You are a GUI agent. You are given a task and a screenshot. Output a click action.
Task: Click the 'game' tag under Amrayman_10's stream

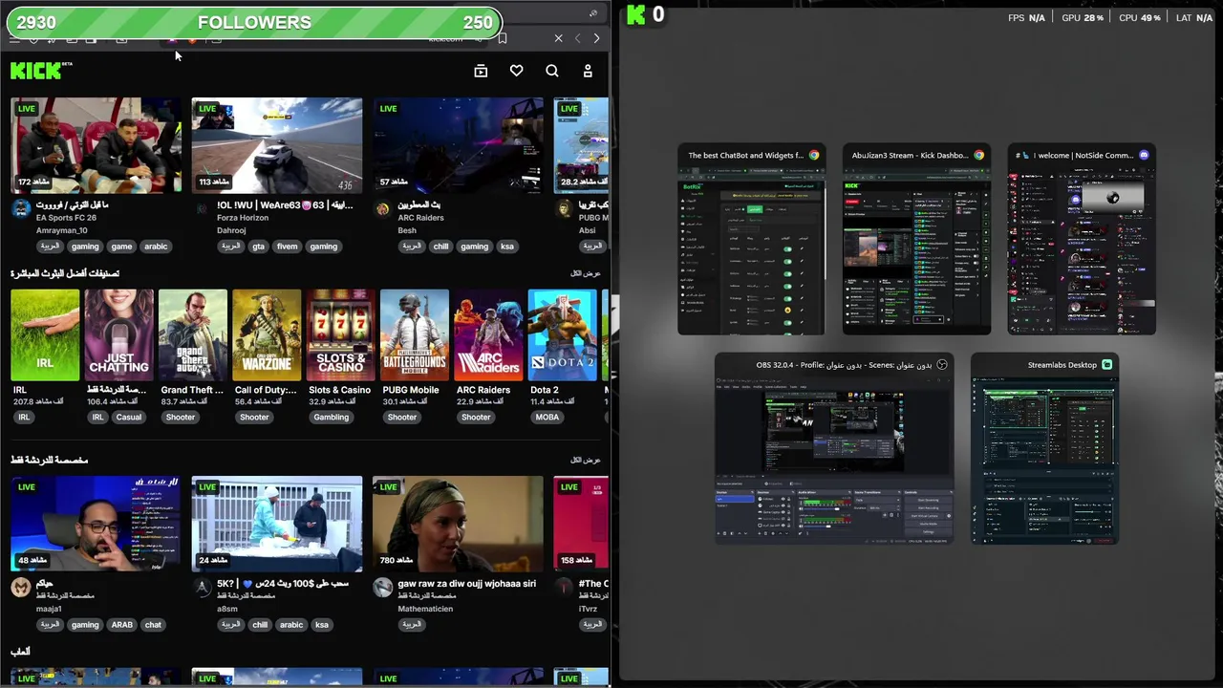[x=121, y=247]
